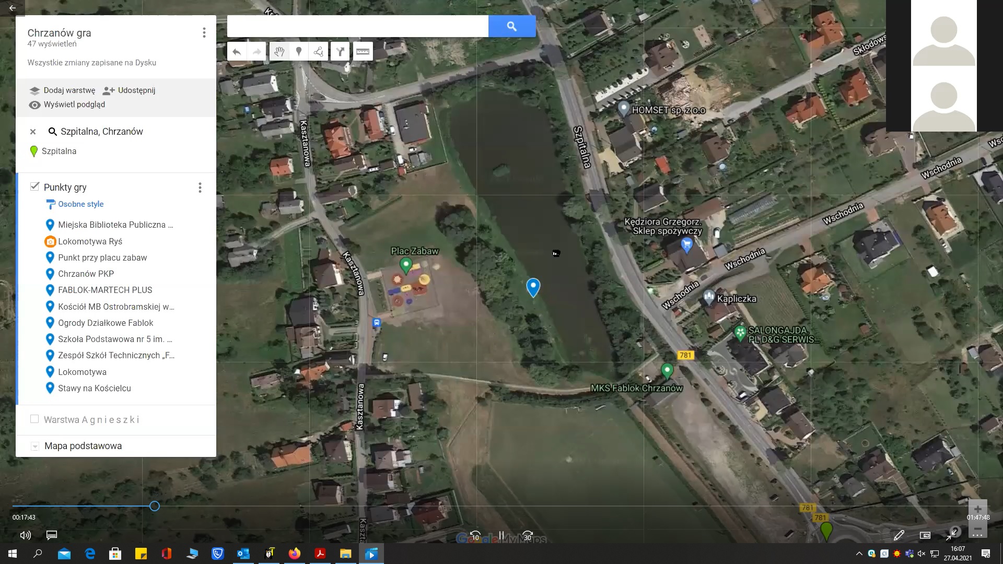Open Windows taskbar search
1003x564 pixels.
coord(38,554)
